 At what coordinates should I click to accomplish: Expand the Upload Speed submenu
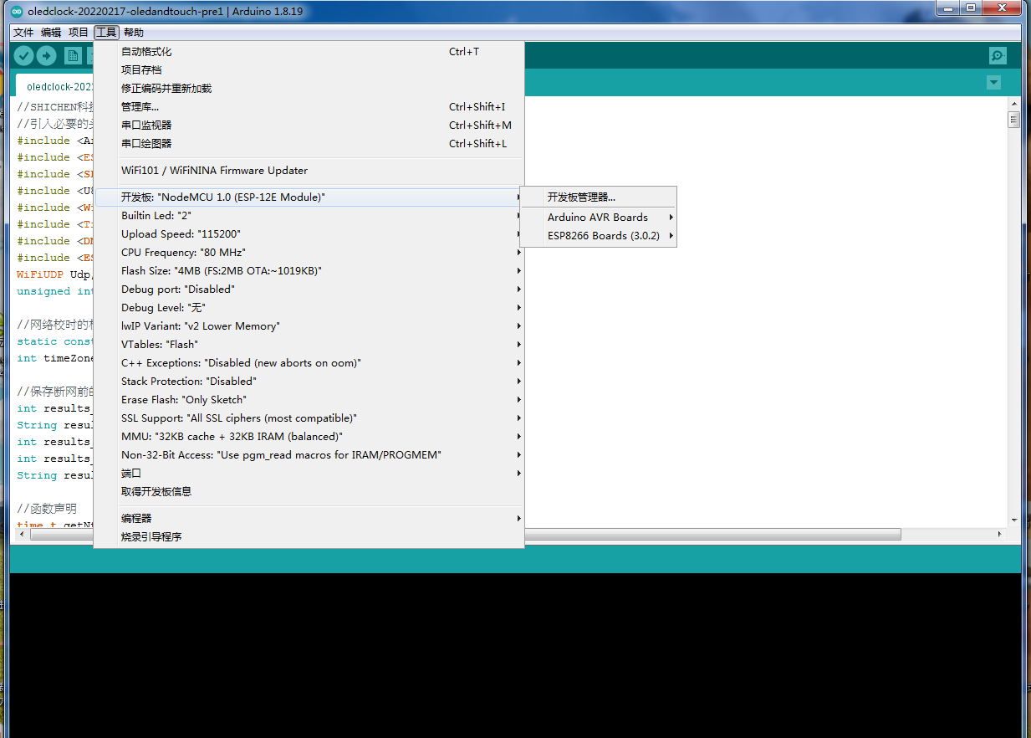click(309, 234)
